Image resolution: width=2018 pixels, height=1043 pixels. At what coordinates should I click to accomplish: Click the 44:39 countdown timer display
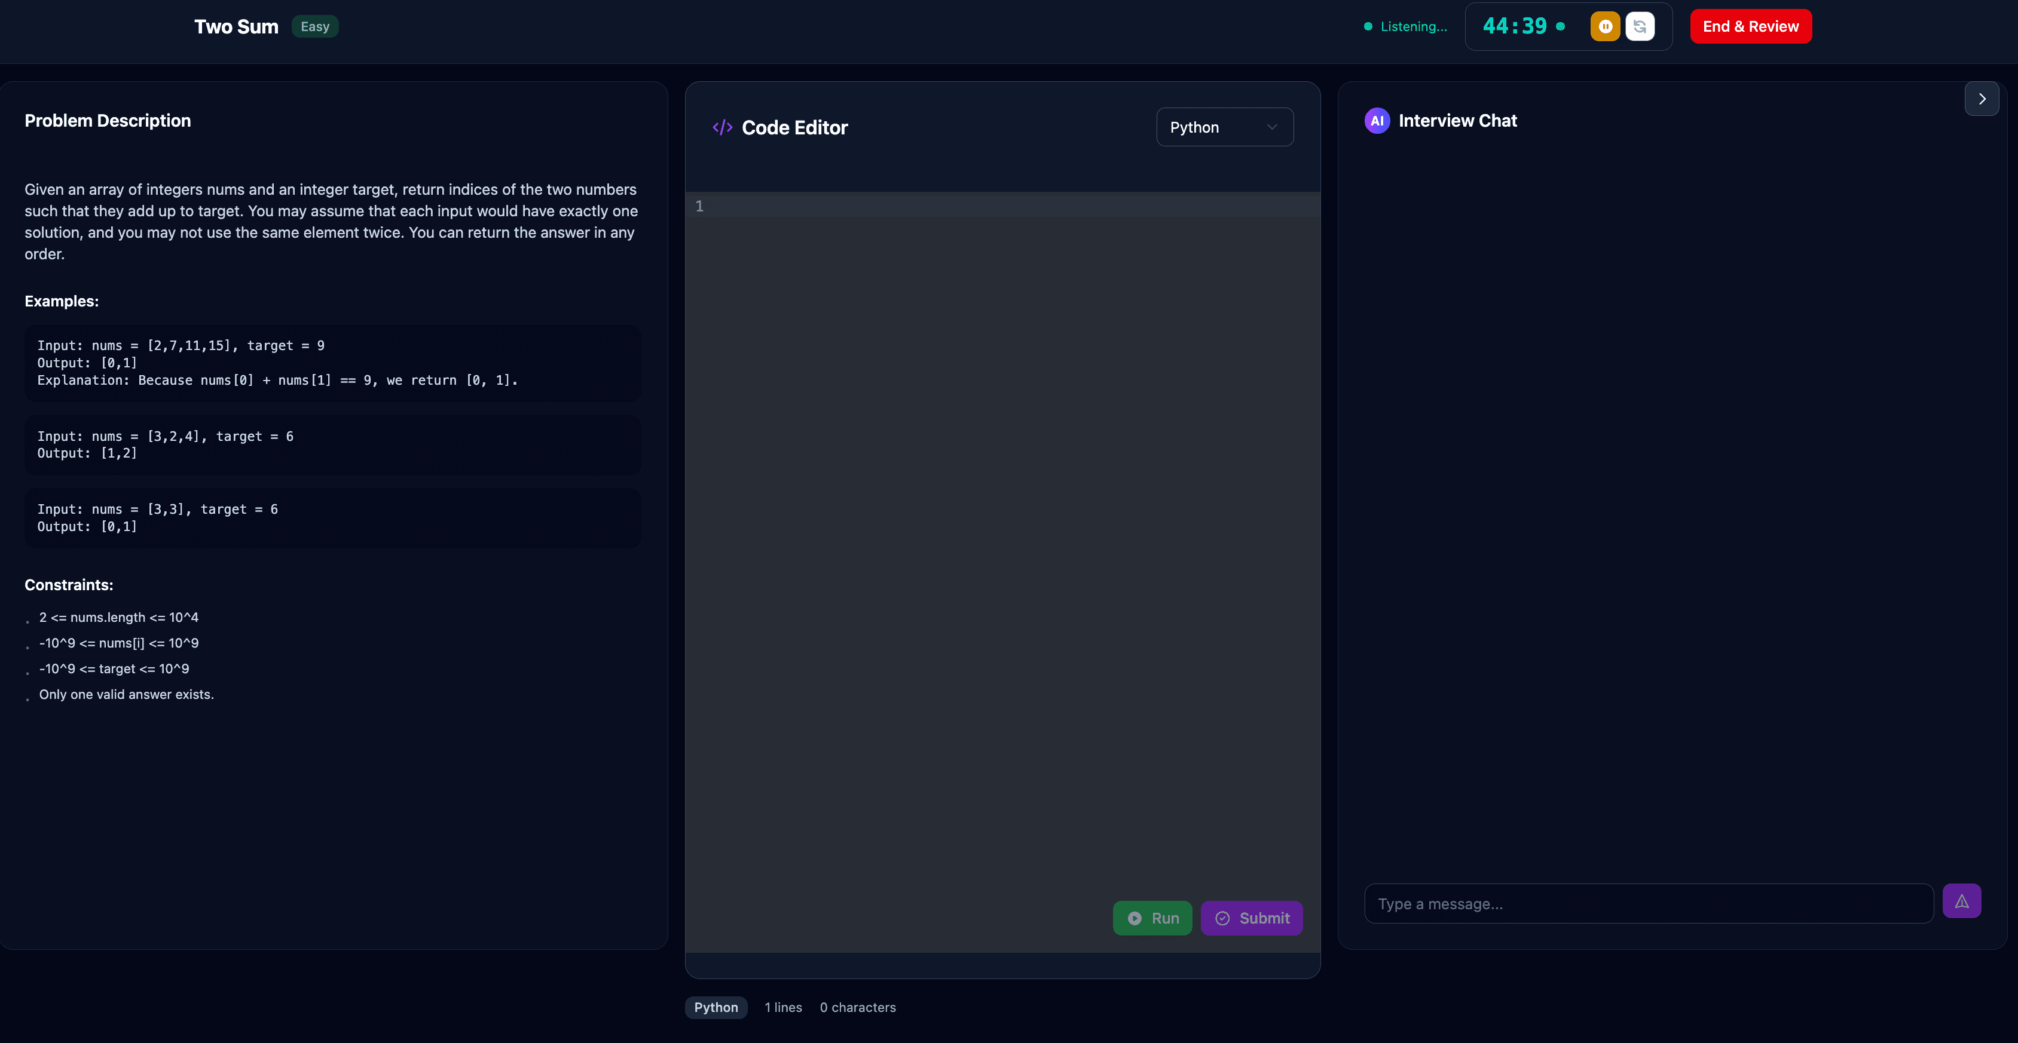1514,27
